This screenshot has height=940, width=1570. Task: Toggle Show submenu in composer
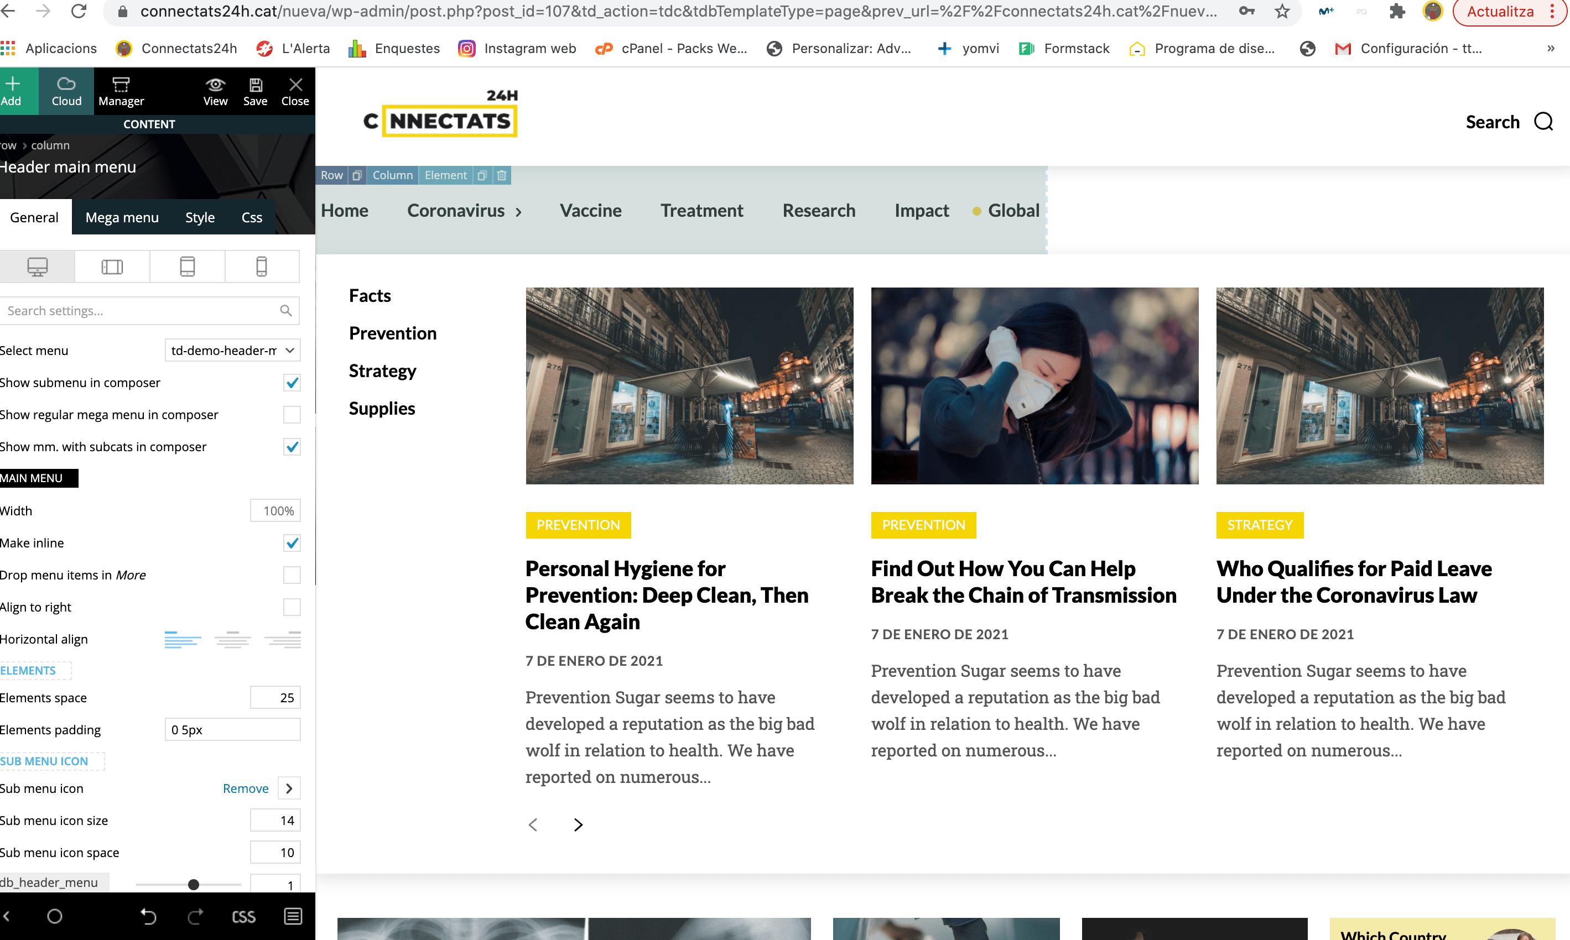[292, 383]
